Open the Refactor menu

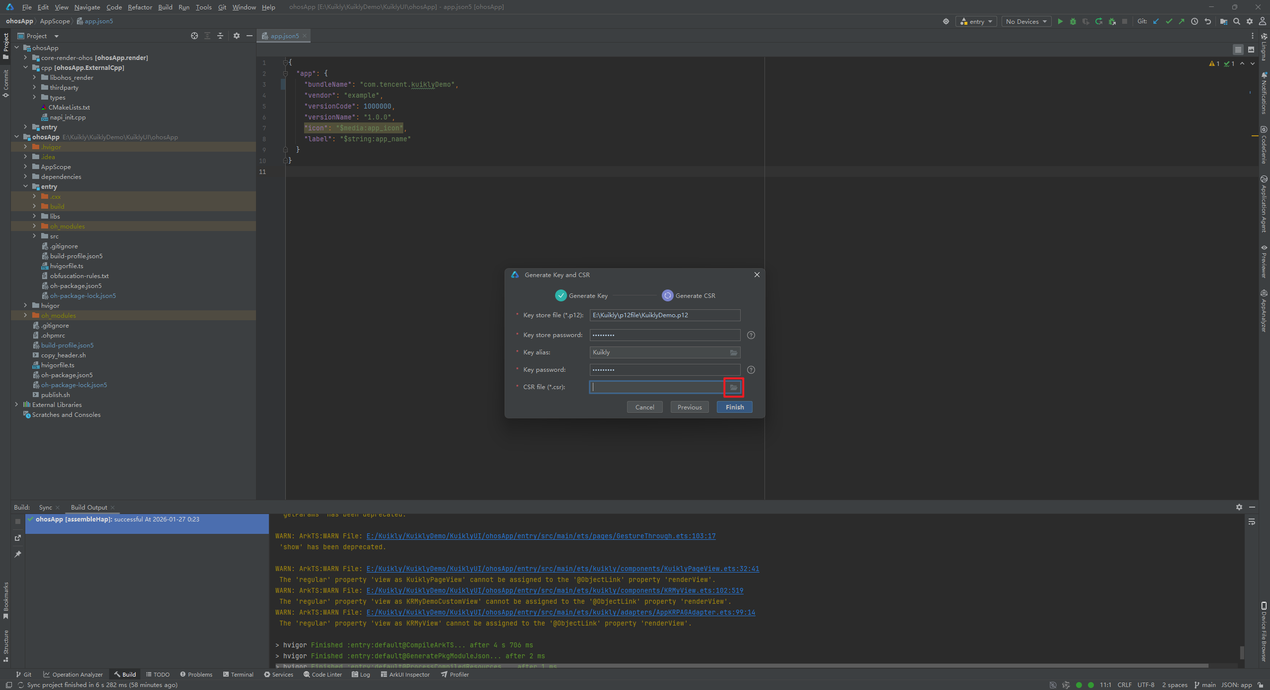[x=140, y=7]
